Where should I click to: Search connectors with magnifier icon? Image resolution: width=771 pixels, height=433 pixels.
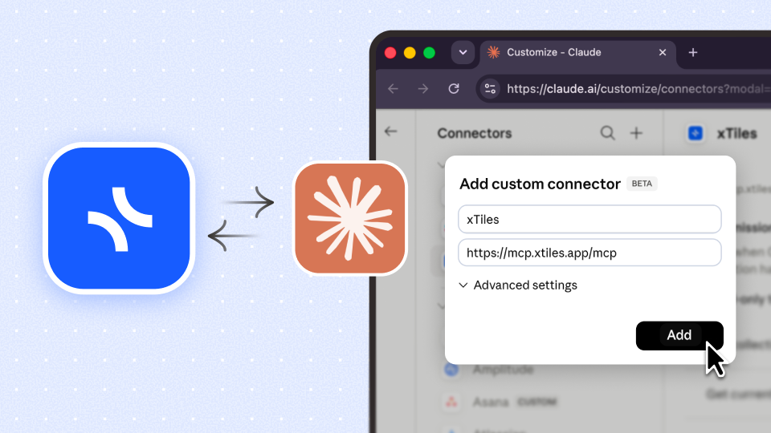[607, 133]
